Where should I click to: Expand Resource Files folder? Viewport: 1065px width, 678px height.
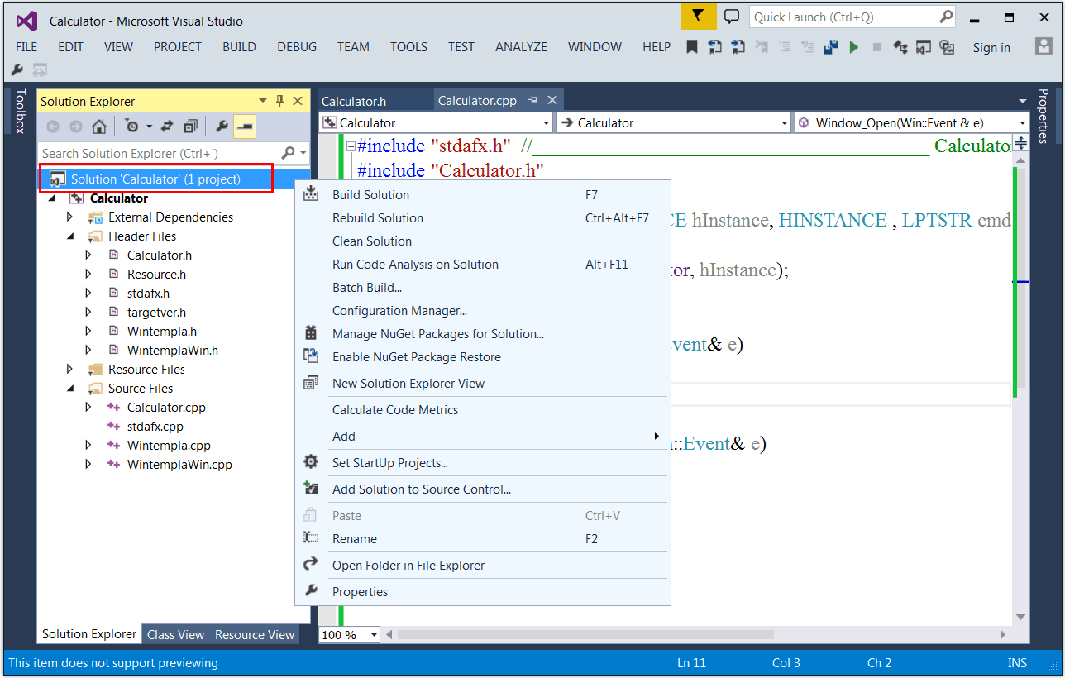[70, 370]
